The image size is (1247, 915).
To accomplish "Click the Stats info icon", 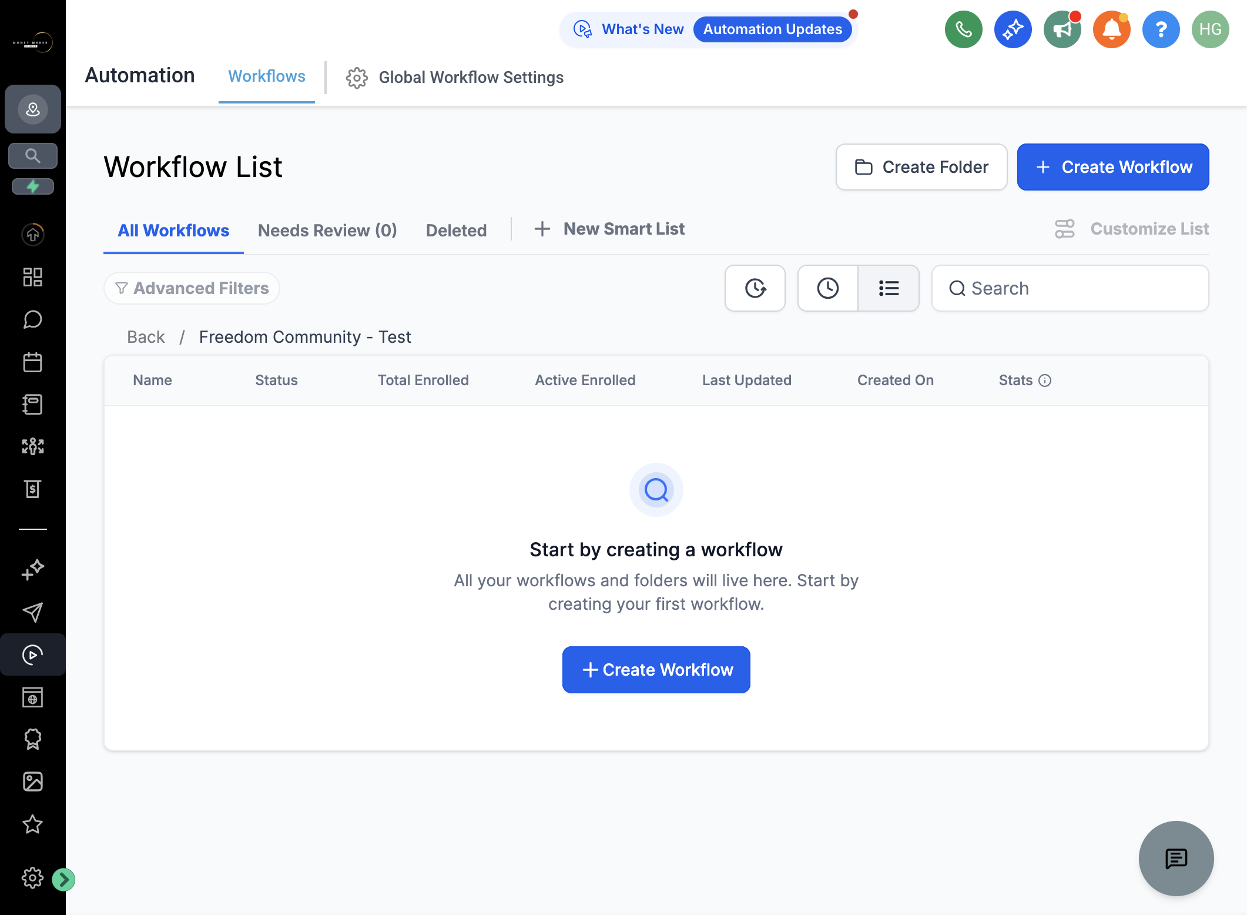I will (1045, 380).
